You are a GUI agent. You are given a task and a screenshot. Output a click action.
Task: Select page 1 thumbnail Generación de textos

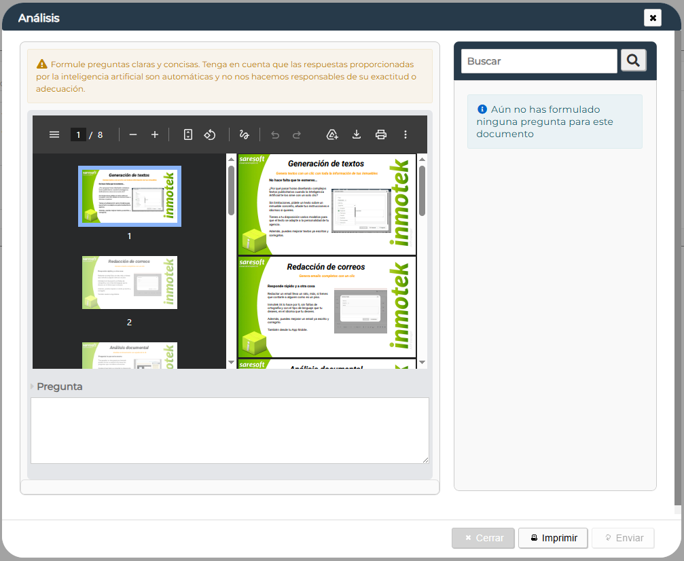tap(130, 196)
